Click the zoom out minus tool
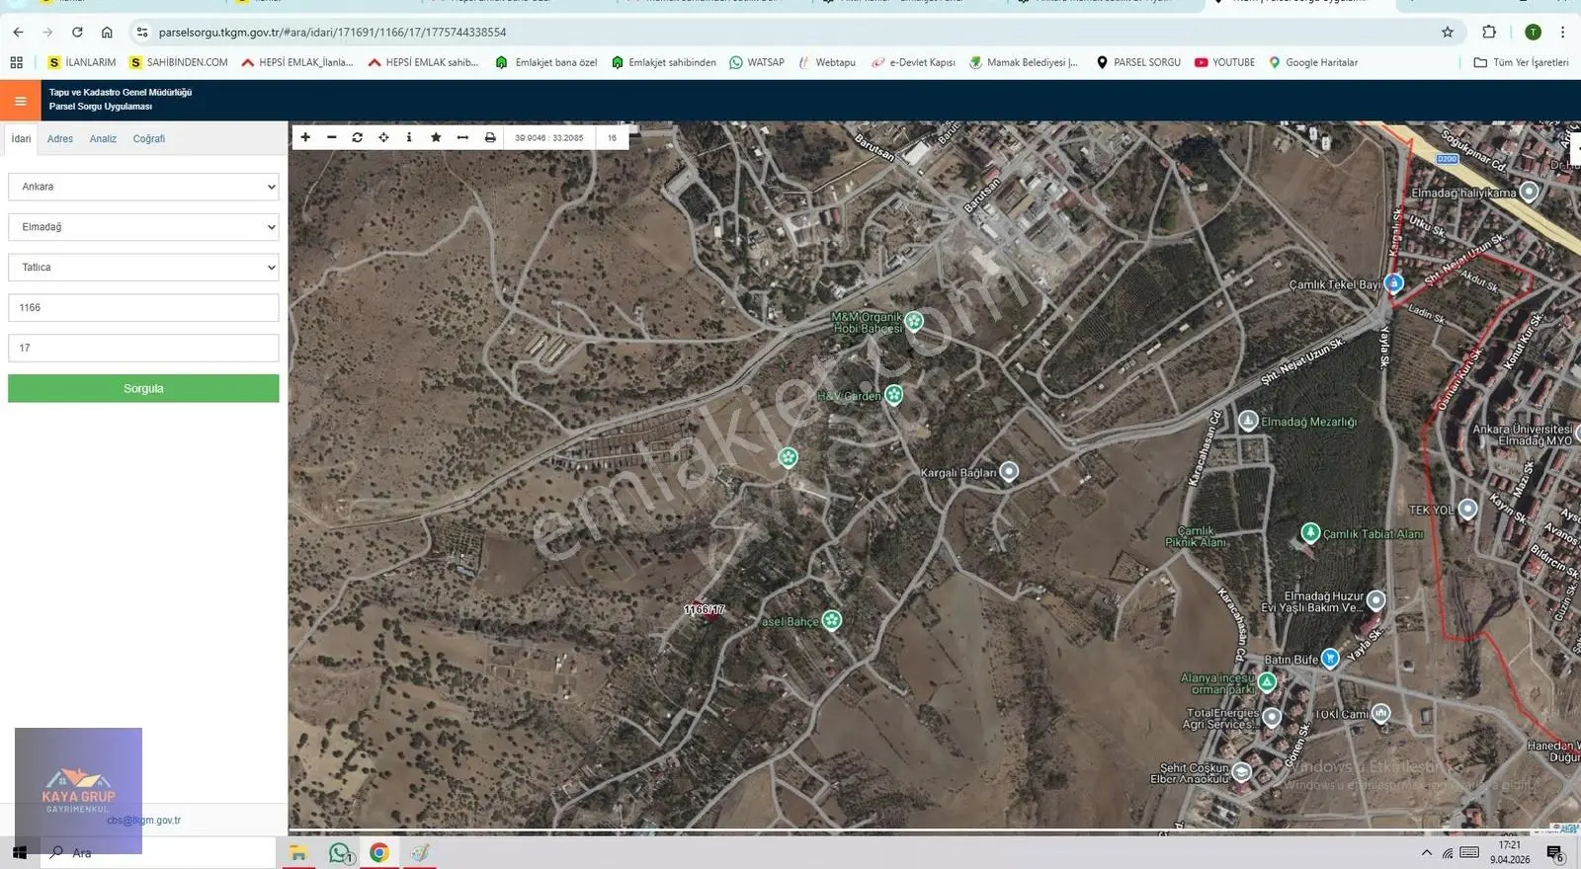 point(331,137)
